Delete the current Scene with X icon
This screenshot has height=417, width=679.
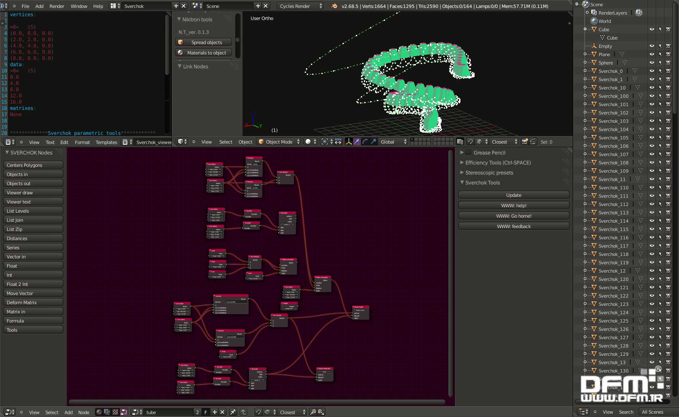pos(266,6)
